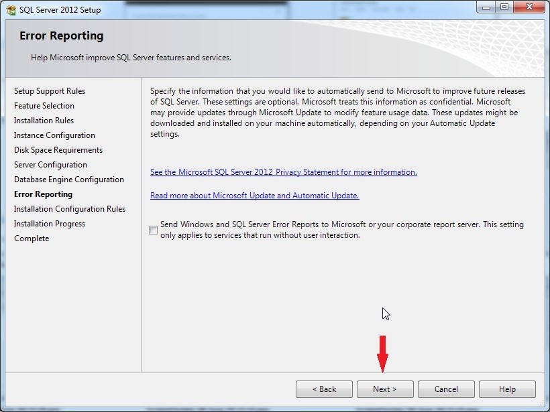Click the SQL Server icon in the title bar
Image resolution: width=550 pixels, height=412 pixels.
11,9
